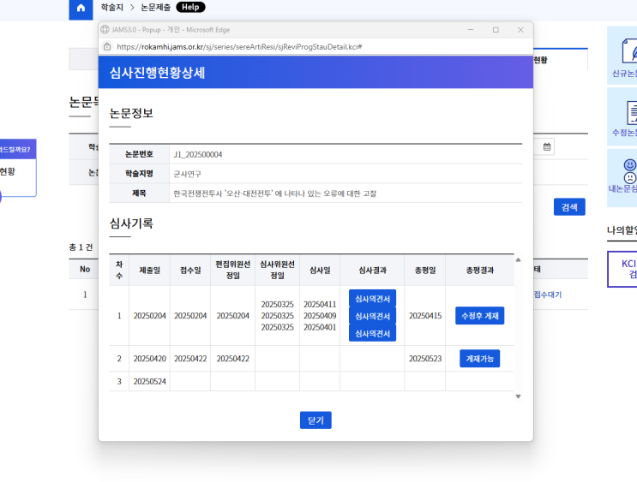Viewport: 637px width, 482px height.
Task: Click the 제출일 column header
Action: coord(149,271)
